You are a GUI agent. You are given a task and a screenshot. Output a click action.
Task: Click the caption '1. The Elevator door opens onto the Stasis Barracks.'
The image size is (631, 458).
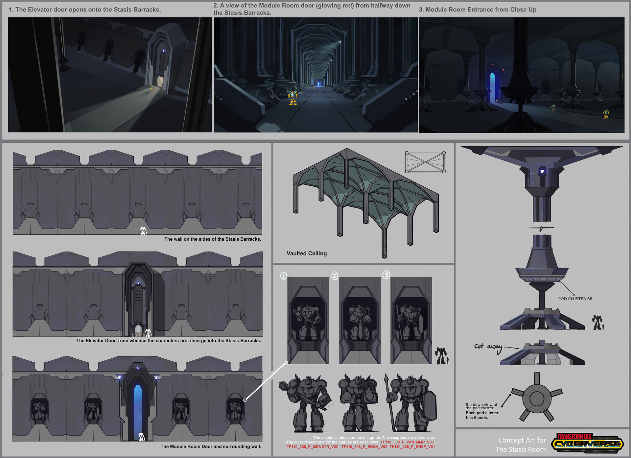point(85,10)
